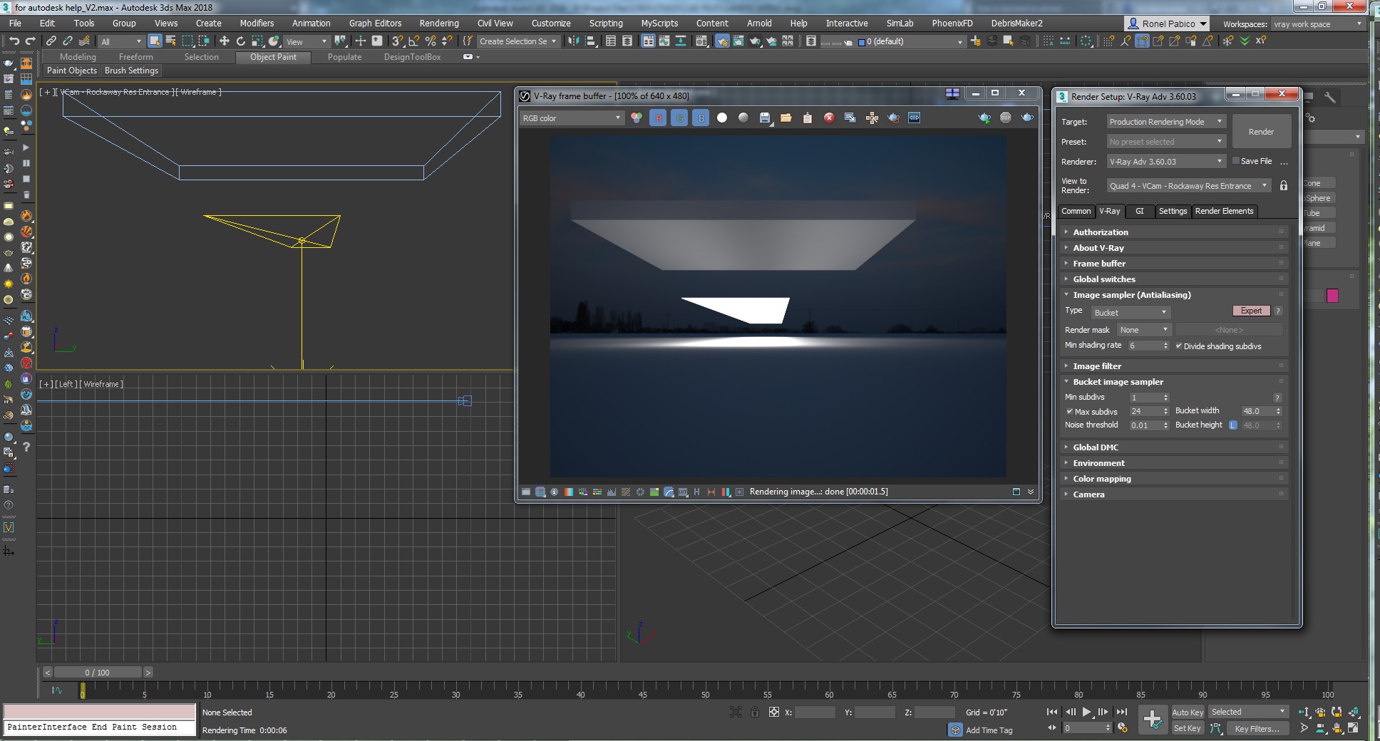Screen dimensions: 1380x741
Task: Click the Mirror tool icon
Action: pos(574,41)
